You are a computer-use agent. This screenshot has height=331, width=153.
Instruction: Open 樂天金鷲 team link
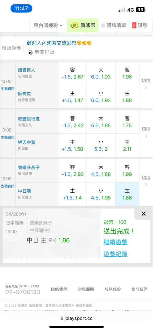(26, 142)
